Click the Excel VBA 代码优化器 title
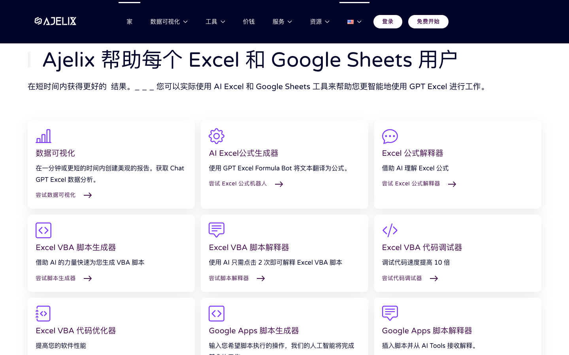569x355 pixels. pyautogui.click(x=76, y=331)
